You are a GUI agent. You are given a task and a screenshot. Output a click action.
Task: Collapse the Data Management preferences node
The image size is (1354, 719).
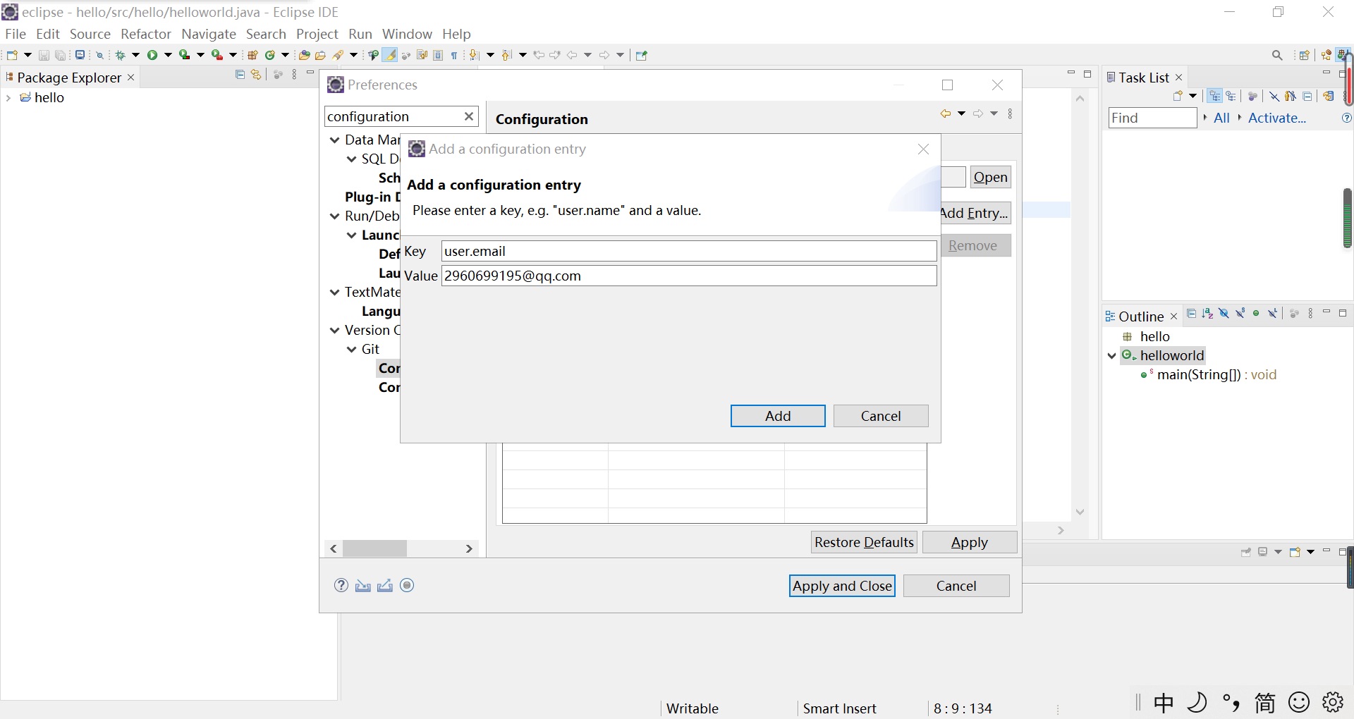click(x=335, y=140)
